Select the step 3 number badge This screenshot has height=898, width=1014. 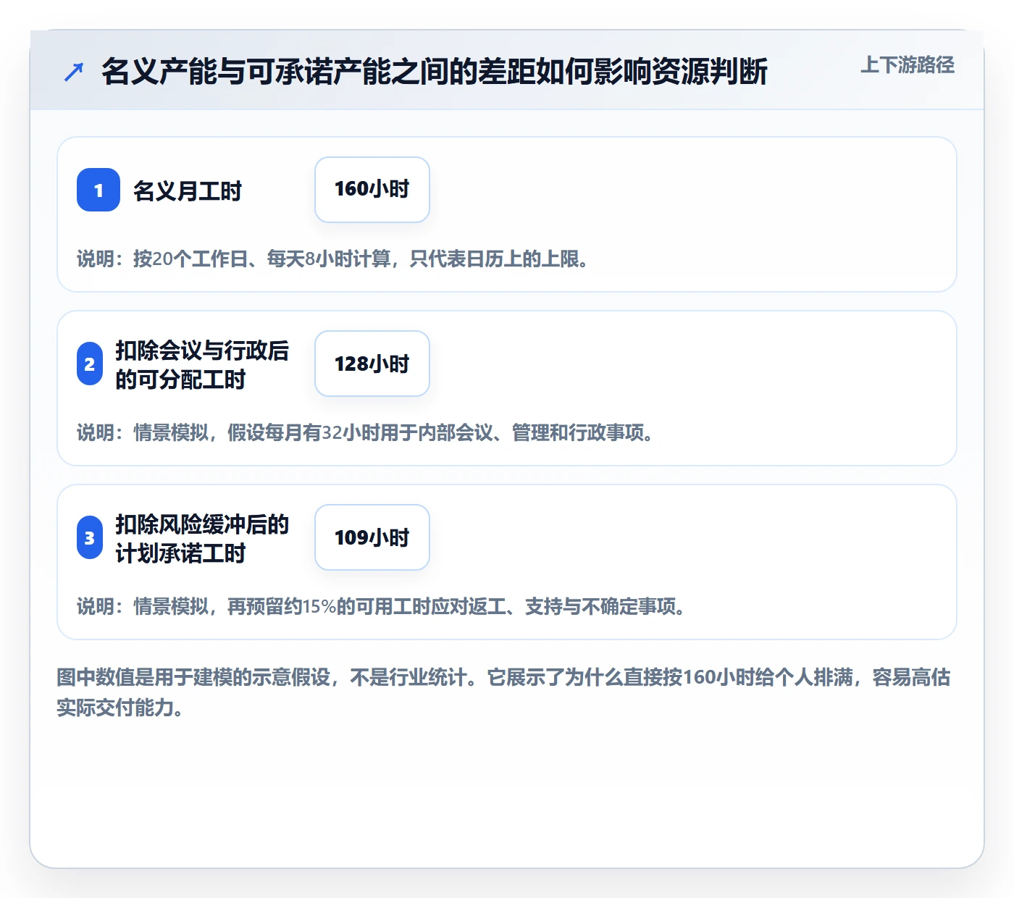point(90,537)
